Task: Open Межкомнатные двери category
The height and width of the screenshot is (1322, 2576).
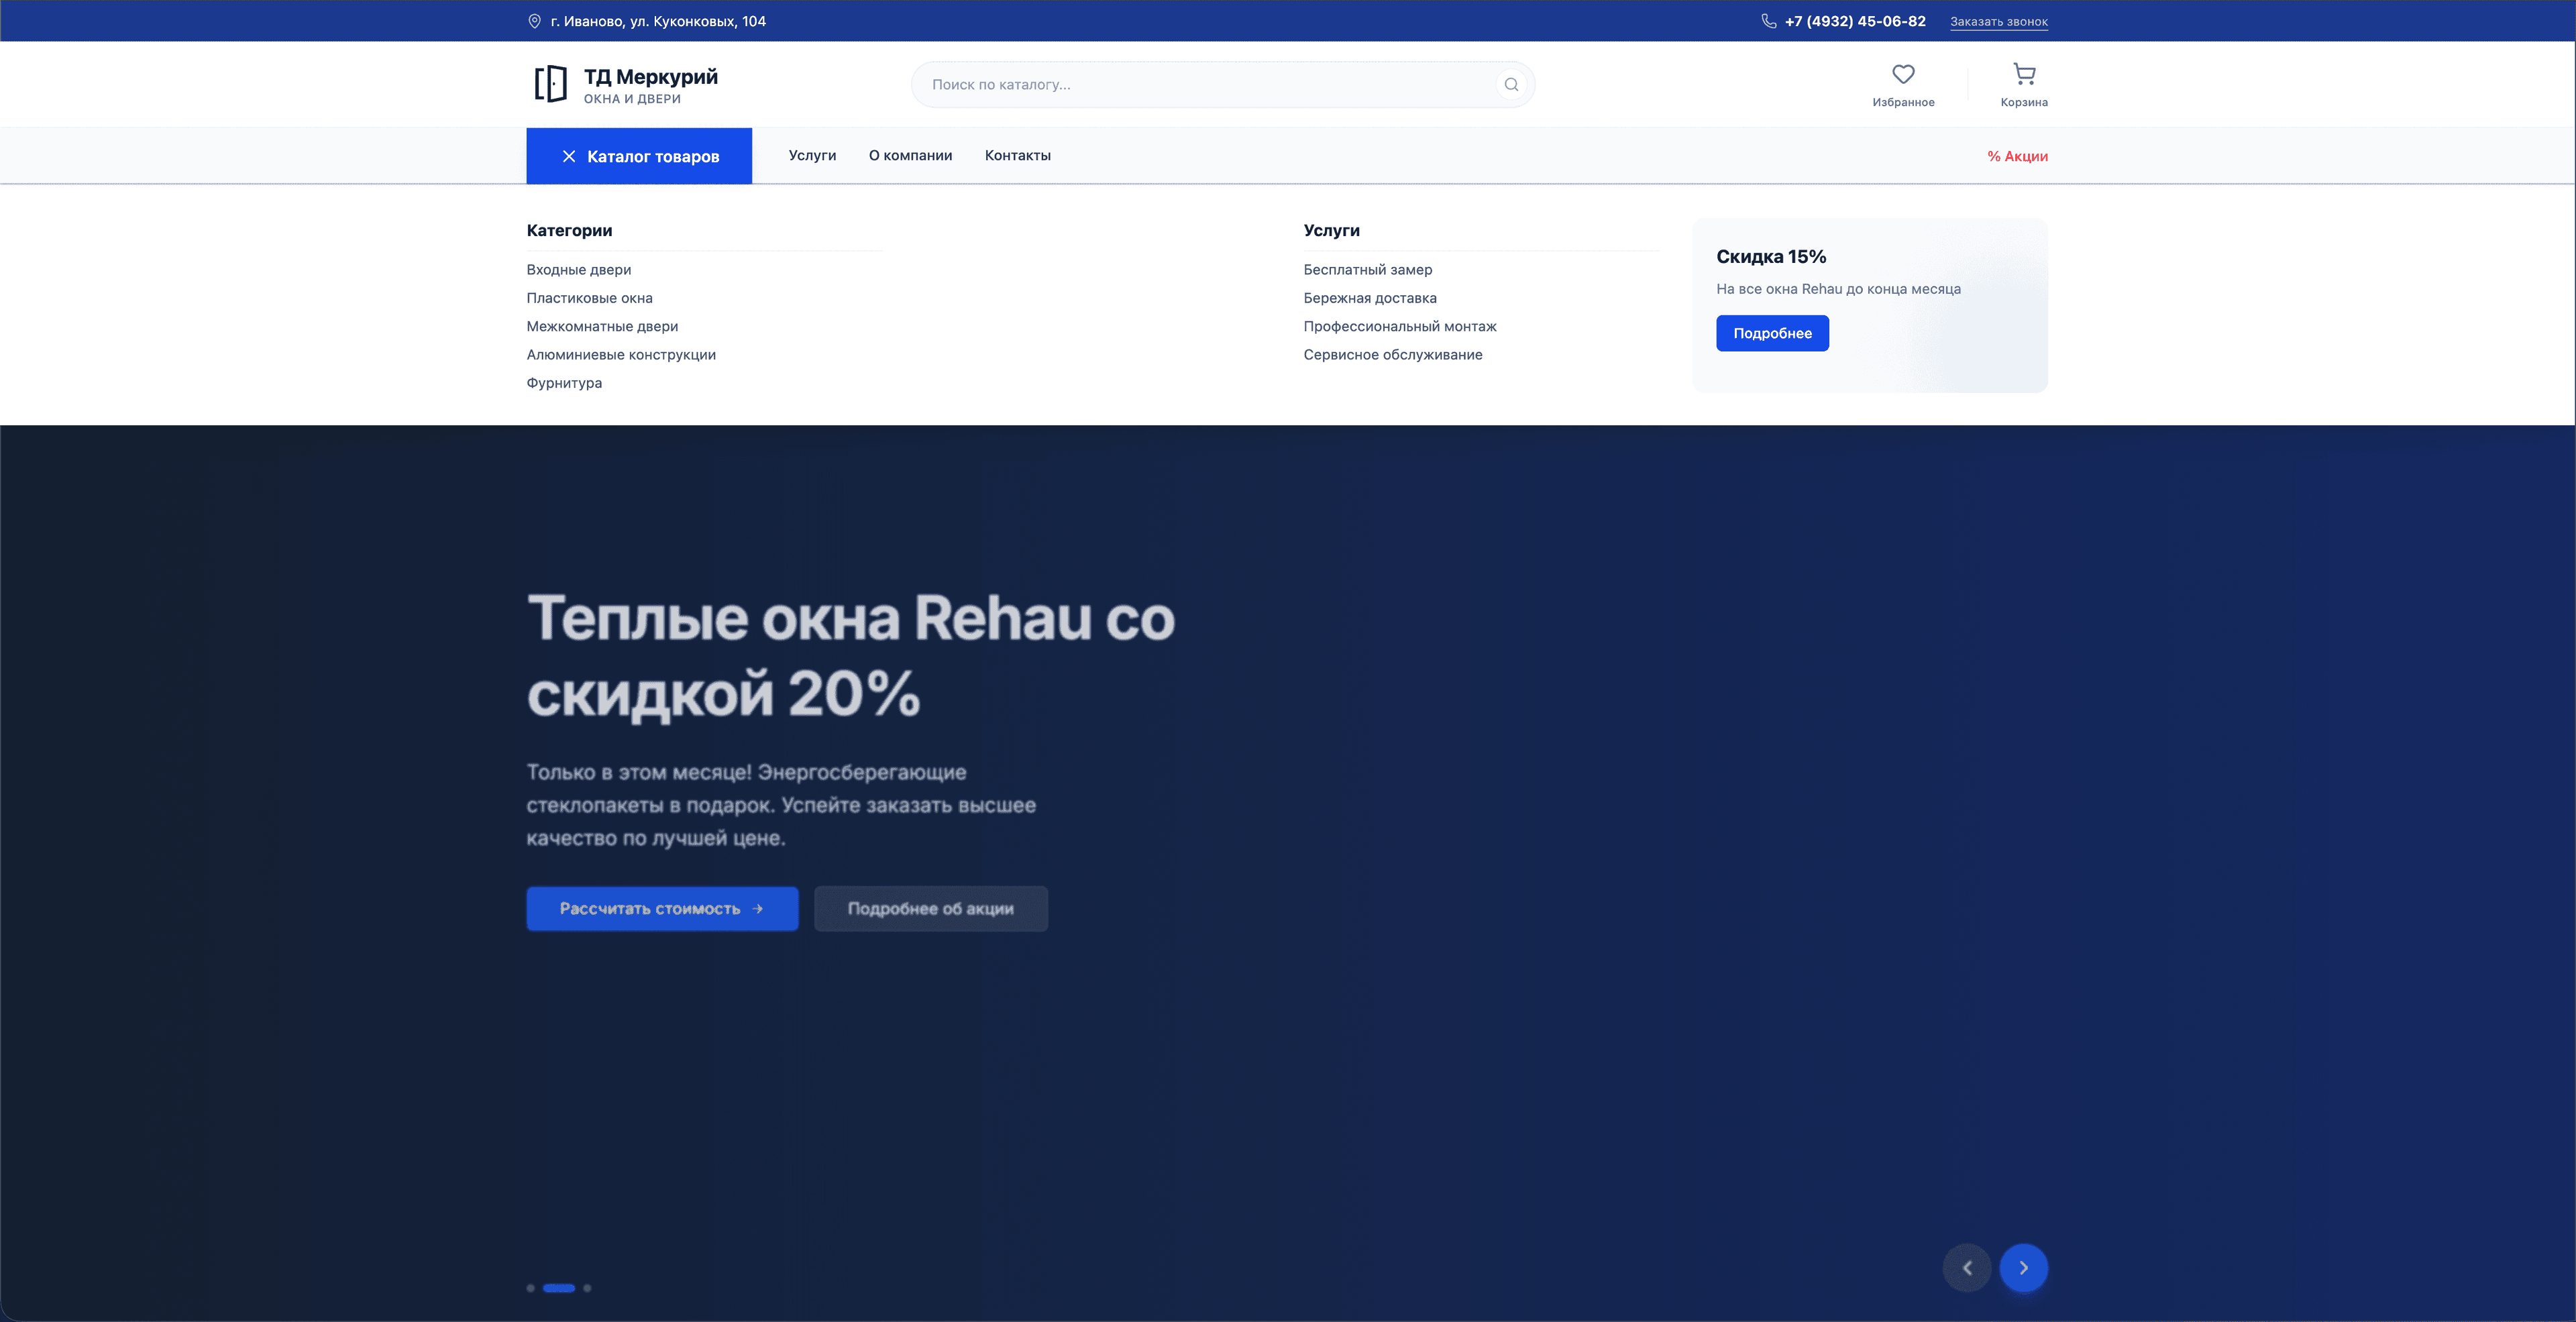Action: point(602,326)
